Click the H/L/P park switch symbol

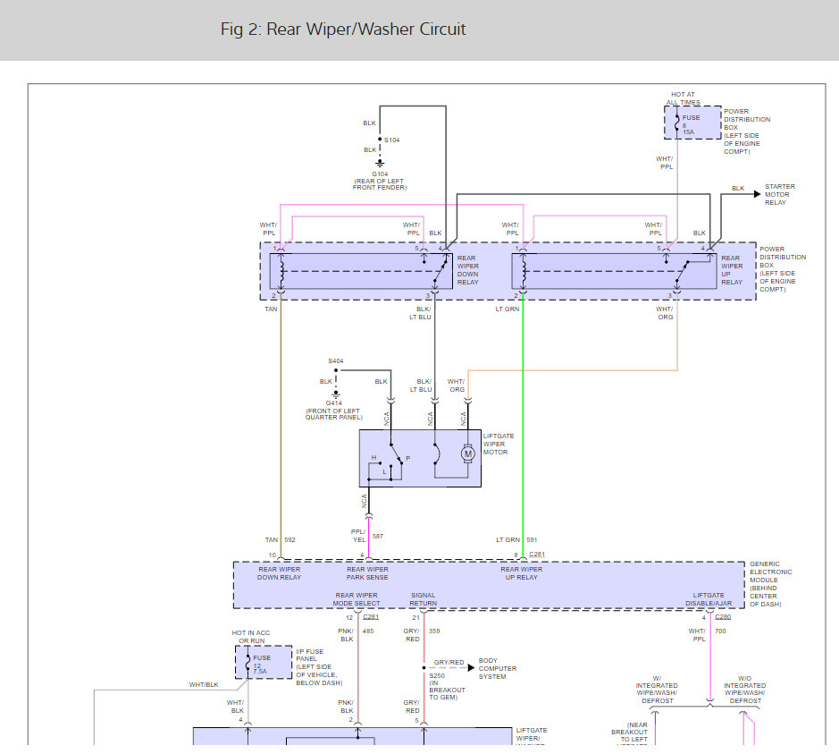tap(389, 463)
